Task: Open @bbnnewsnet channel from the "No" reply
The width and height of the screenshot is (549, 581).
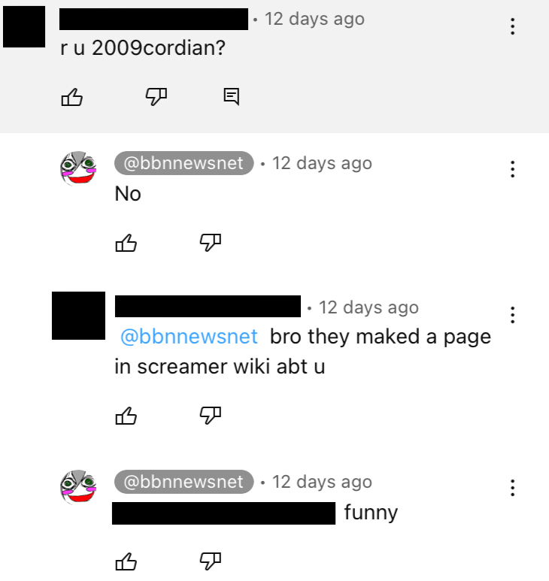Action: (184, 163)
